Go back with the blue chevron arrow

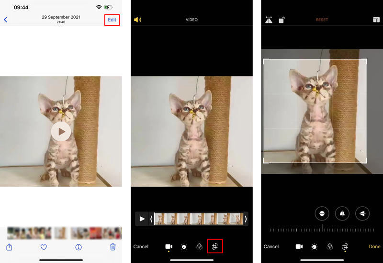point(6,20)
